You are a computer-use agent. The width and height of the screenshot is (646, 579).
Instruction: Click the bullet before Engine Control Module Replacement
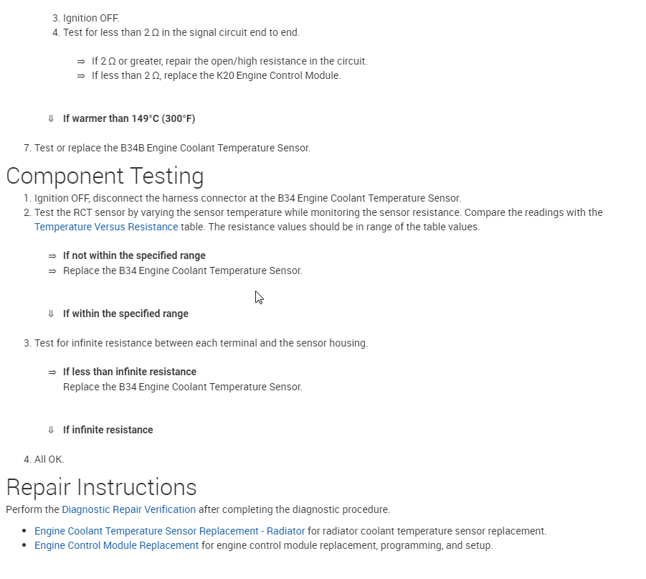26,546
